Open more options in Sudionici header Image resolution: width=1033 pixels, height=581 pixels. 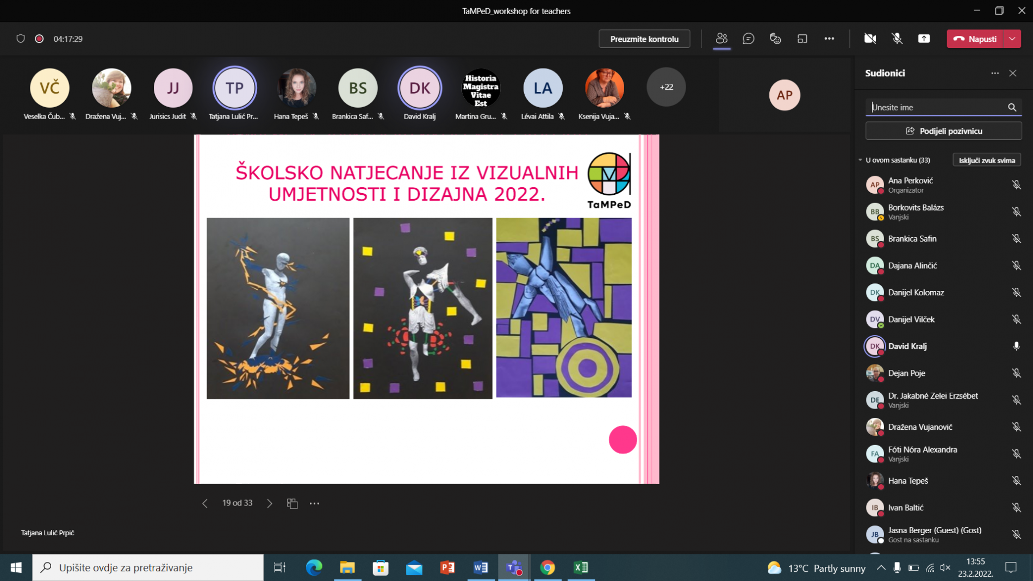pyautogui.click(x=995, y=73)
